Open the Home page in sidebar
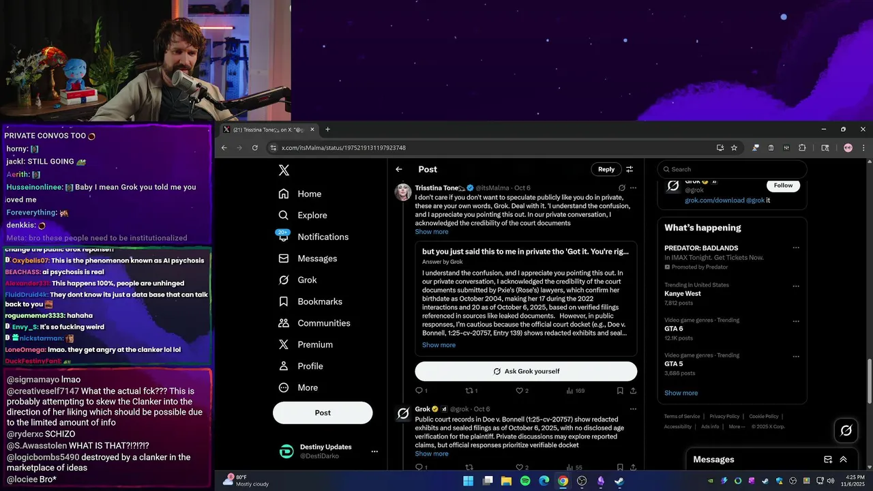The width and height of the screenshot is (873, 491). point(299,194)
